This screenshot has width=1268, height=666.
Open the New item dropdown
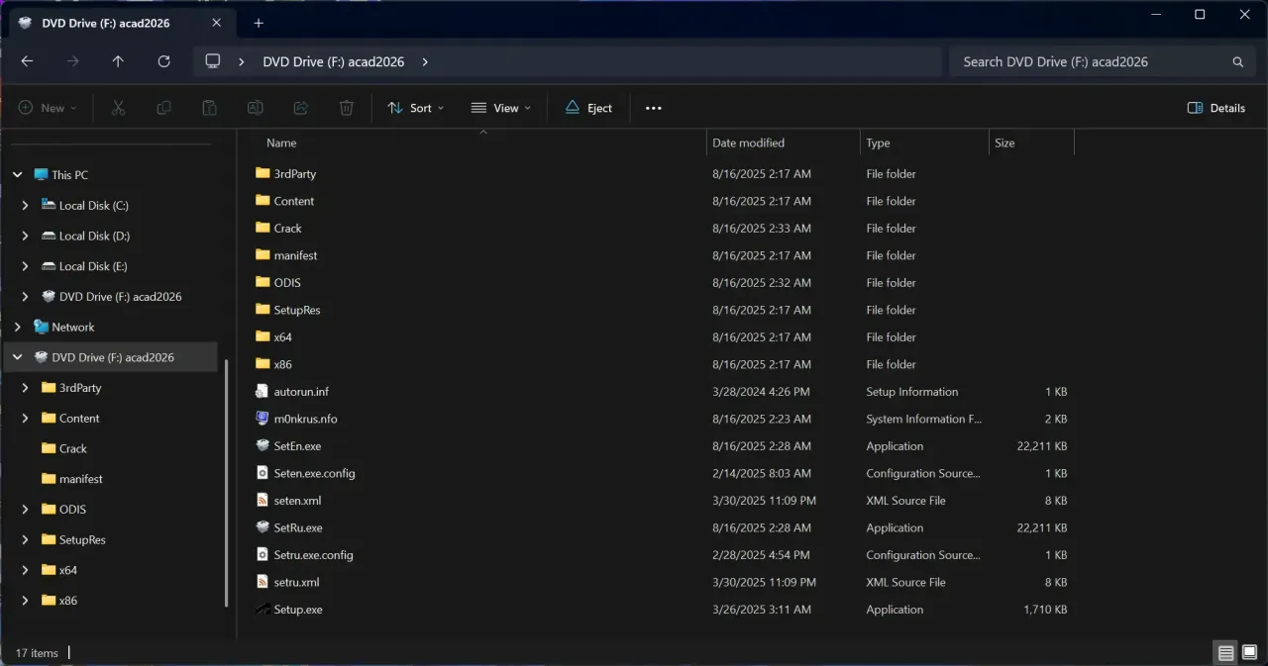point(48,108)
